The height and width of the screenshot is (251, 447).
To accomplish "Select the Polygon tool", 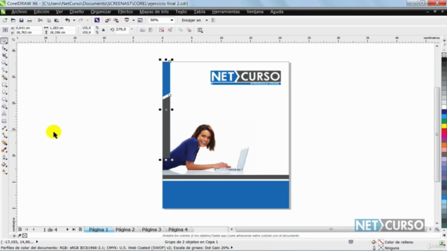I will click(4, 99).
